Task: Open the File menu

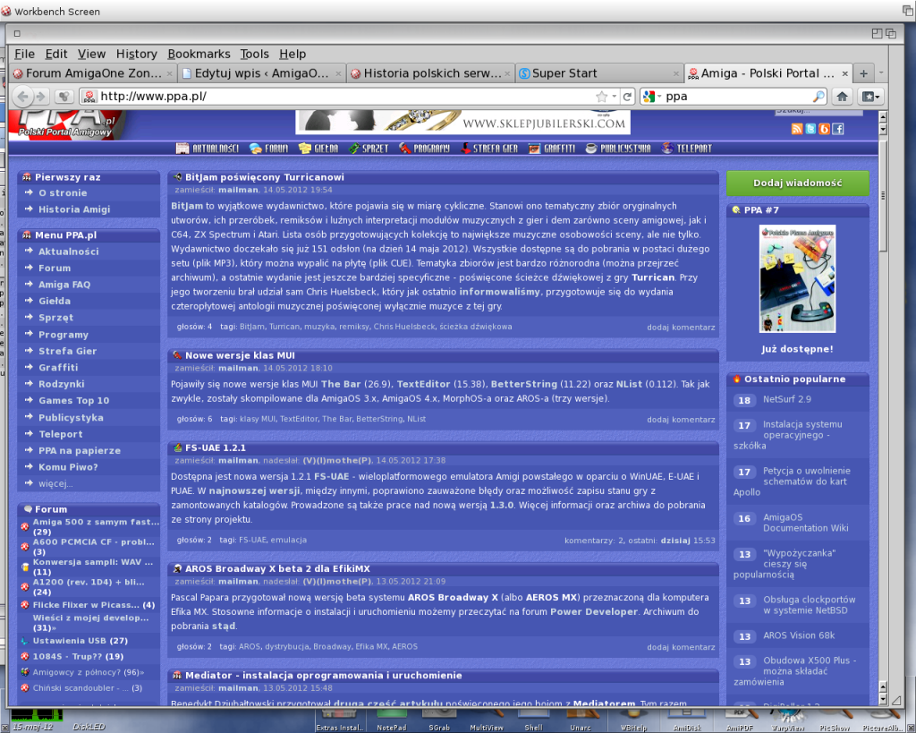Action: 24,54
